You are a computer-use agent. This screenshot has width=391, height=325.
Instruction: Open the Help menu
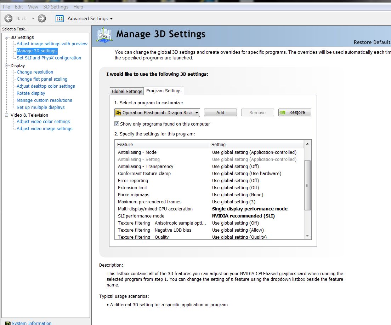click(x=78, y=7)
